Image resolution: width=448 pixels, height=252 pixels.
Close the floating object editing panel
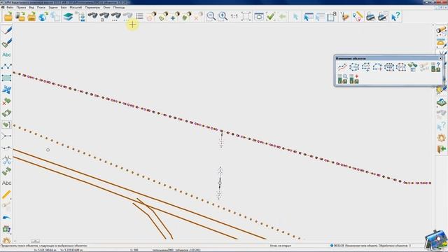click(x=440, y=58)
